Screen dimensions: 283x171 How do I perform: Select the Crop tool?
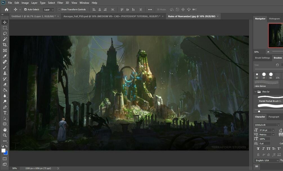5,45
